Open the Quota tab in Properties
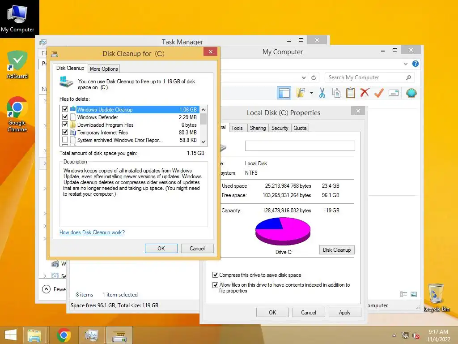 point(300,128)
